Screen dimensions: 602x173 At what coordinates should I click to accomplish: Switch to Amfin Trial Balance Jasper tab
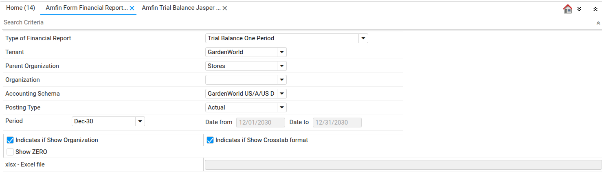(181, 8)
